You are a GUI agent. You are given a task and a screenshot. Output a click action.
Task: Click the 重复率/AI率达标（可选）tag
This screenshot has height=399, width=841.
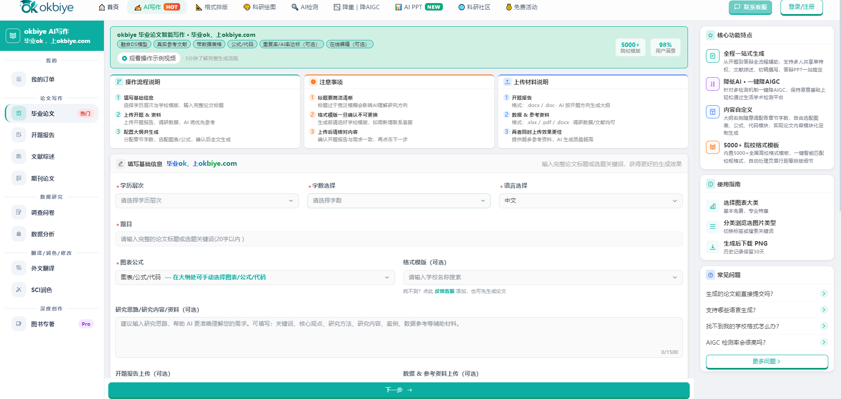(x=292, y=44)
